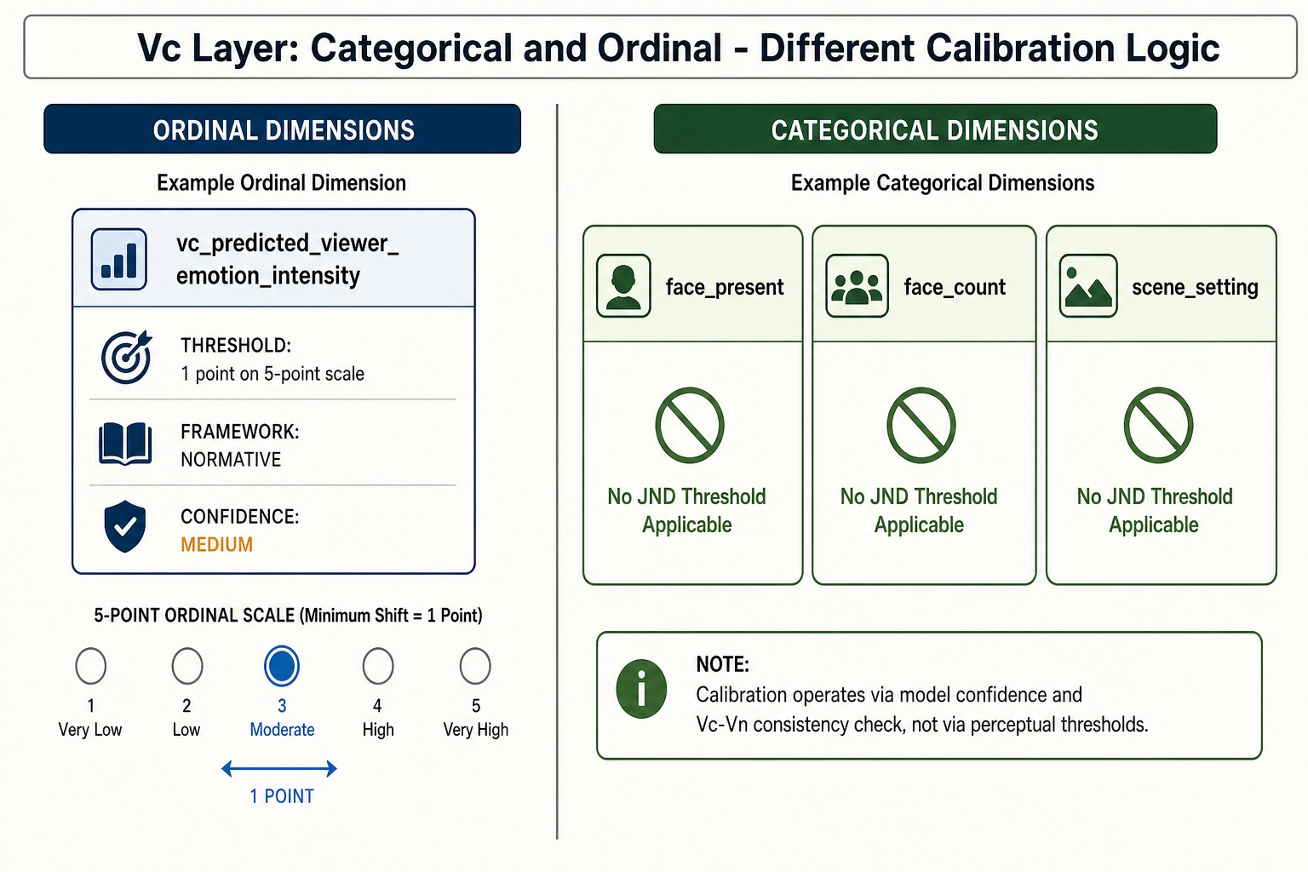
Task: Click the ORDINAL DIMENSIONS header
Action: tap(282, 129)
